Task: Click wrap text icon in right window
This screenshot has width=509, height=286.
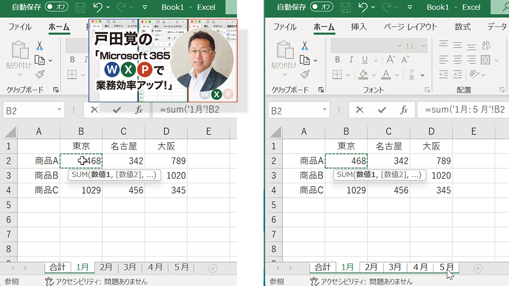Action: tap(486, 45)
